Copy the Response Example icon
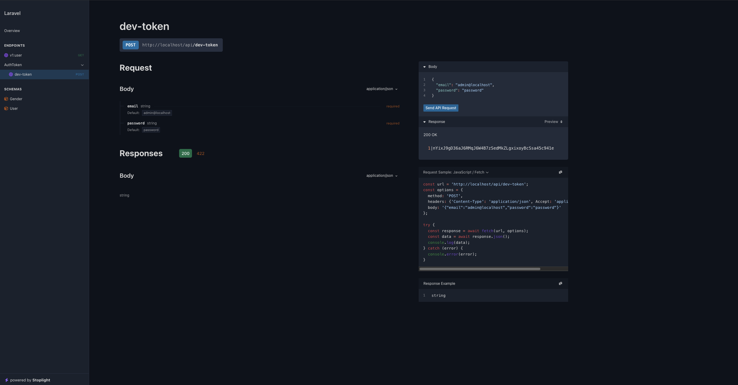The image size is (738, 385). tap(560, 283)
